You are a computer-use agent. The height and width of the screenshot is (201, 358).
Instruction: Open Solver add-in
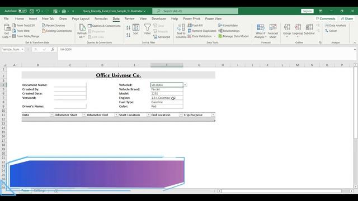point(331,31)
